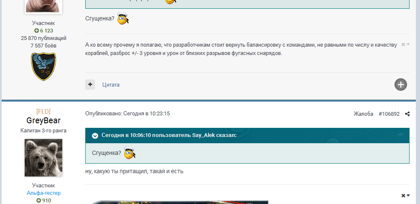
Task: Click the Цитата quote link
Action: tap(111, 85)
